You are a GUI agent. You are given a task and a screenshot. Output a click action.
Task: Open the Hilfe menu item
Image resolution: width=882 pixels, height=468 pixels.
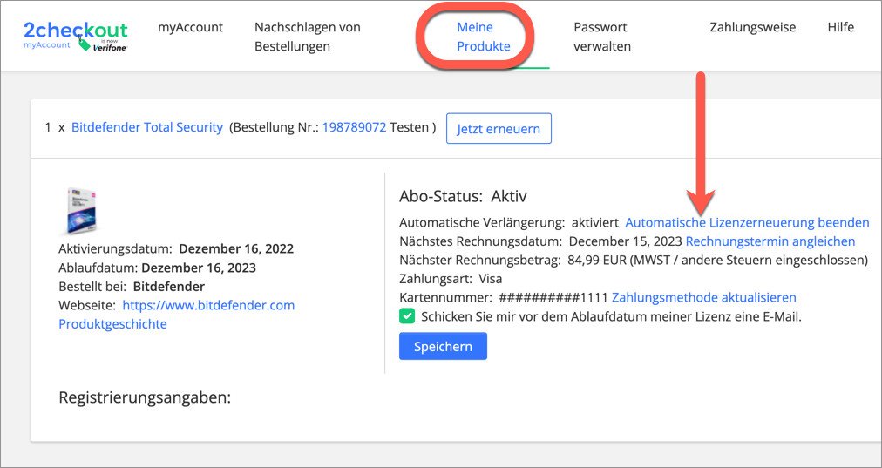coord(840,27)
